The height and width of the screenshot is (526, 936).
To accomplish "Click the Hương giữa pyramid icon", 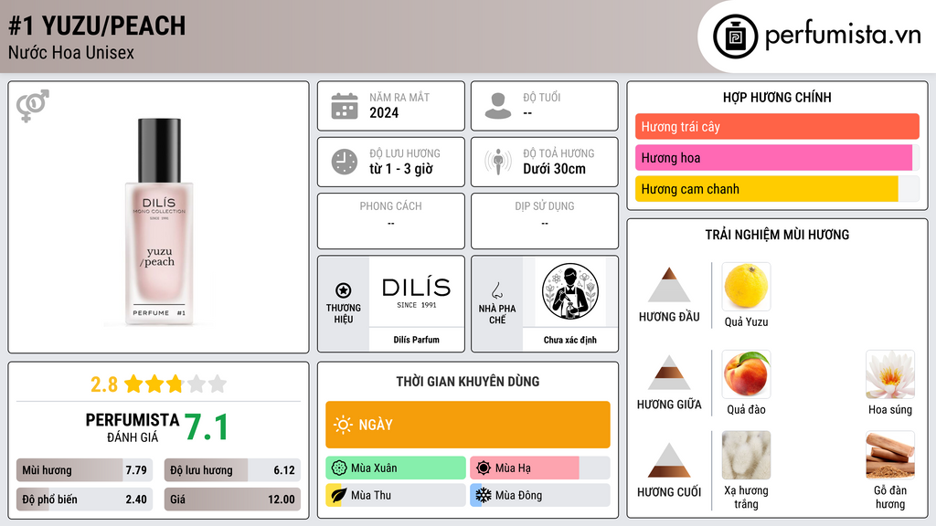I will pos(669,373).
